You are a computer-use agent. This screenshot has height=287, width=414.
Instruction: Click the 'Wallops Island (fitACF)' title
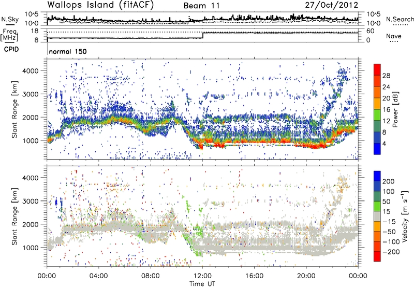(100, 5)
